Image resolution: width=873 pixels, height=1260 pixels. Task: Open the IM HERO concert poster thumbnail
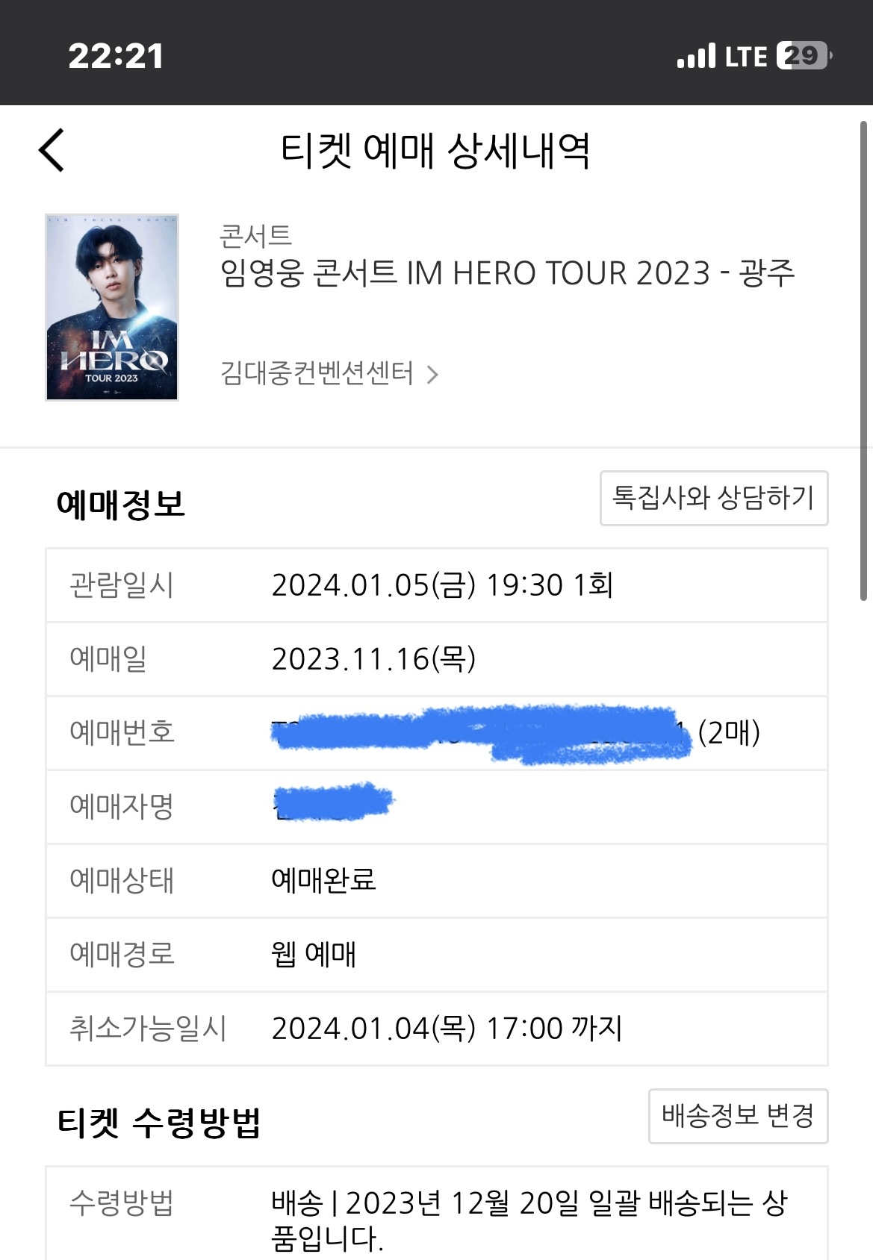pyautogui.click(x=112, y=308)
